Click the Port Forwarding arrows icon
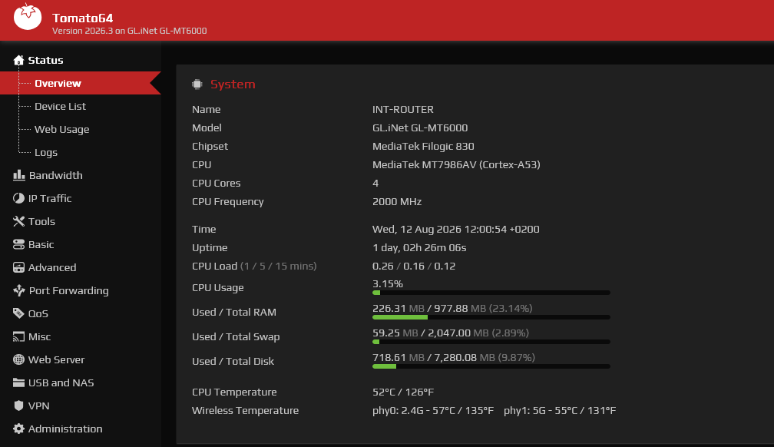 point(18,290)
